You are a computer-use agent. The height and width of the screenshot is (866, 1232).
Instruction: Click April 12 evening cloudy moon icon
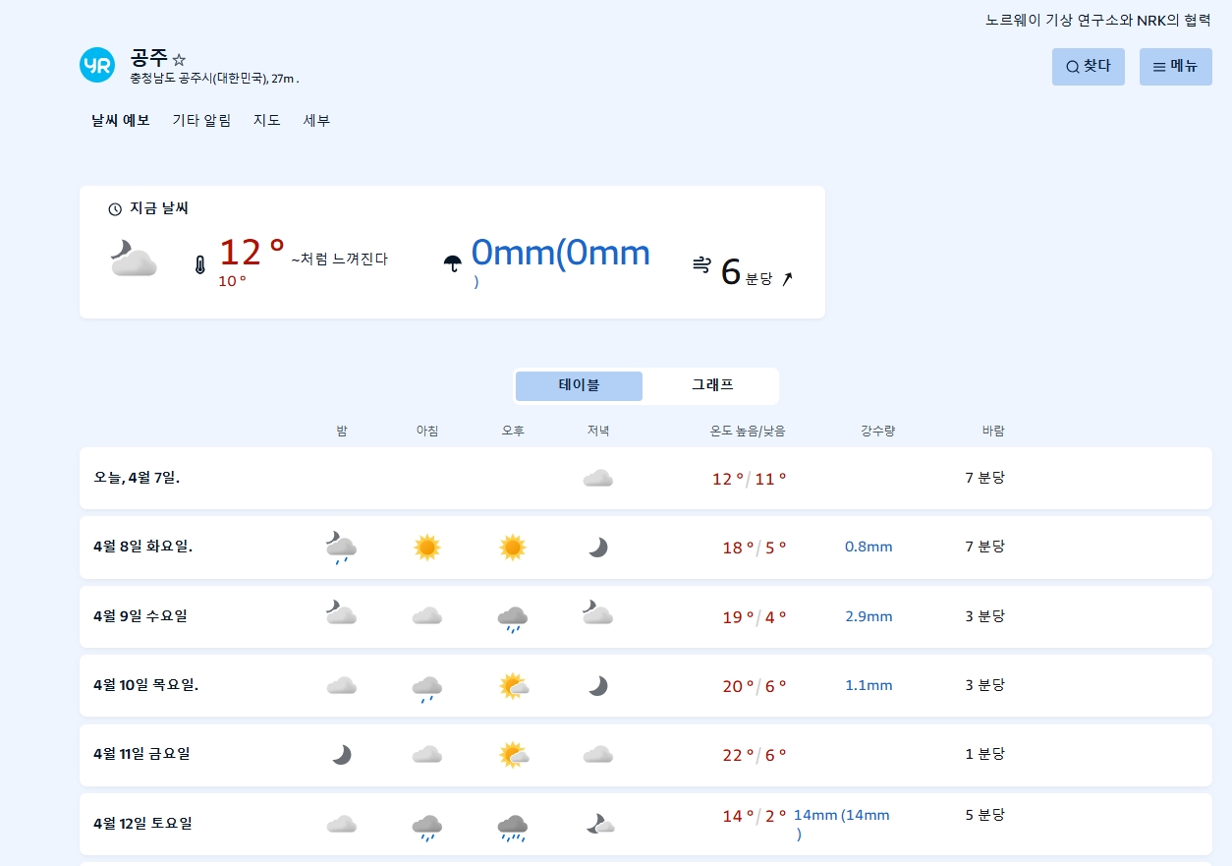coord(600,824)
